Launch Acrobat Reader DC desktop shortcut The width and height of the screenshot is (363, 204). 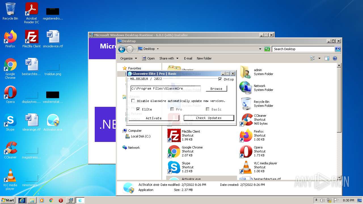click(31, 13)
